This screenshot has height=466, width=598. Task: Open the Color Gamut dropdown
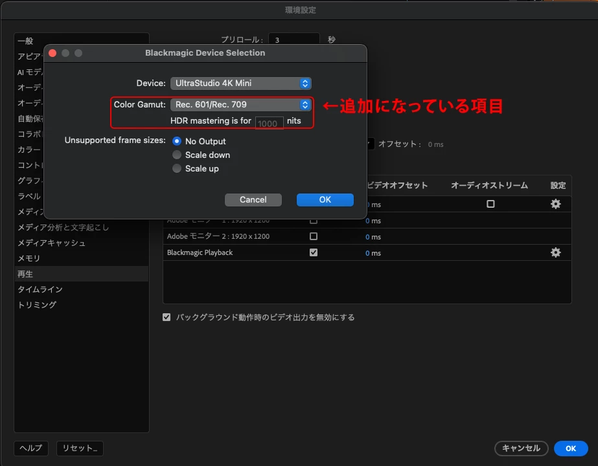[x=240, y=104]
